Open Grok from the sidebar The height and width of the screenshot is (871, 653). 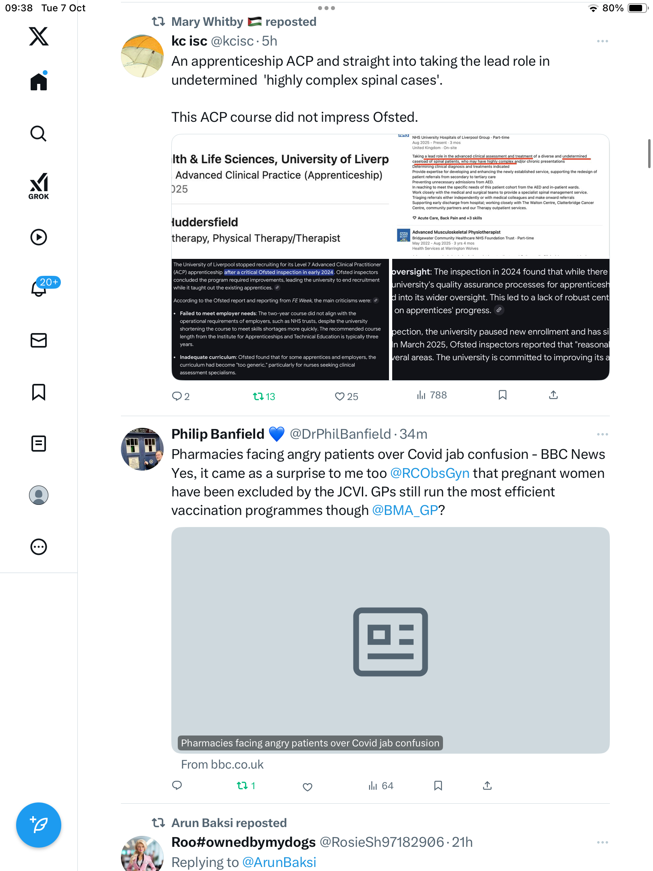coord(39,186)
